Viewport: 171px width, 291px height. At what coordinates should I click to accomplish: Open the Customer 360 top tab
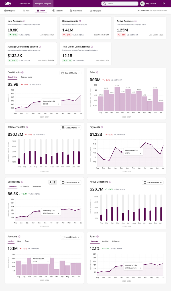click(25, 3)
